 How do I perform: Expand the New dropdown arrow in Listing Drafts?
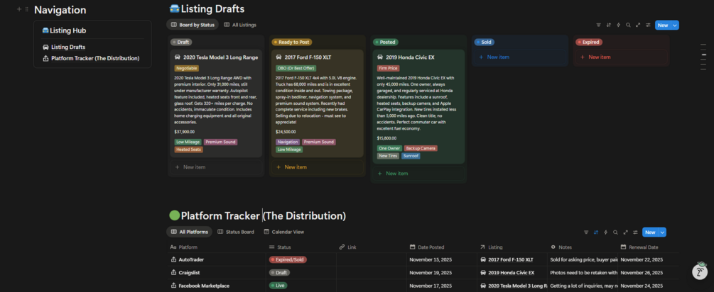click(x=675, y=25)
